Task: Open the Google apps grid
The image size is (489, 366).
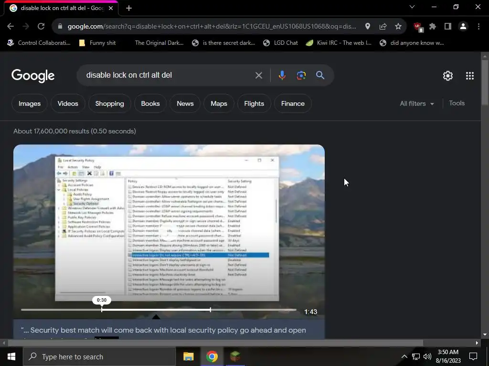Action: coord(470,76)
